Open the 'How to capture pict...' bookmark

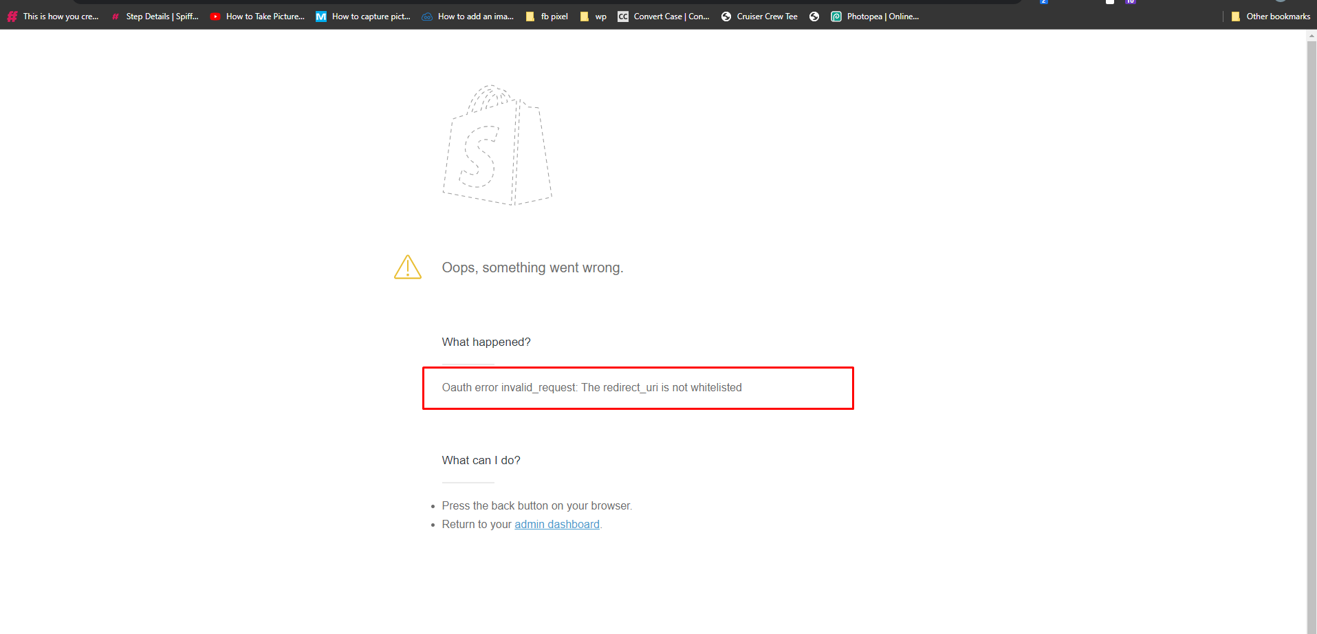click(x=363, y=17)
